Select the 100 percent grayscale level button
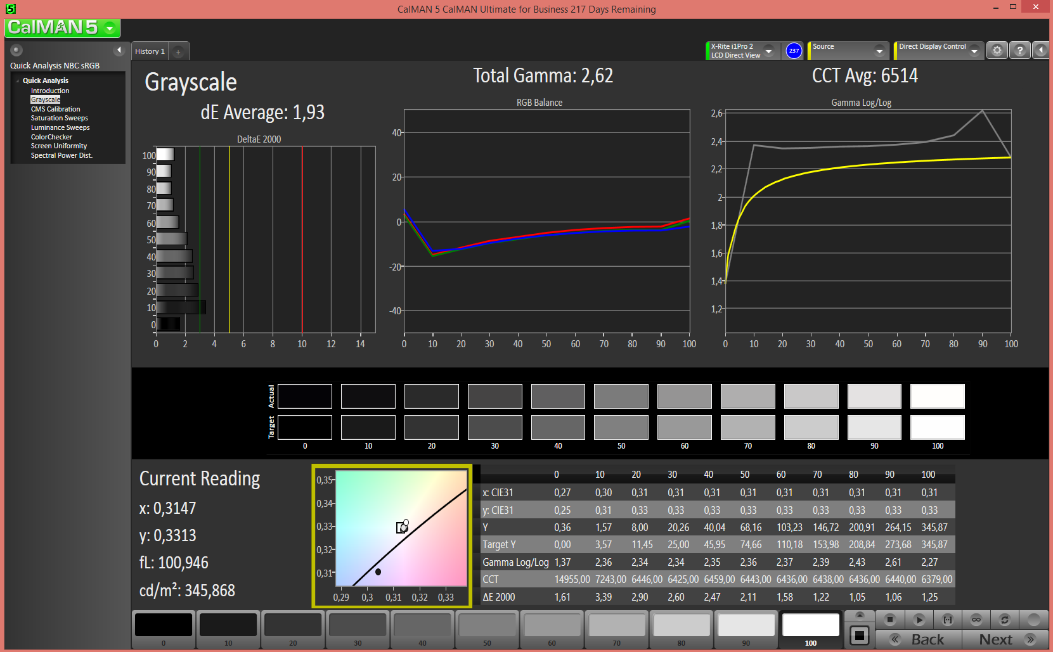The image size is (1053, 652). [811, 629]
